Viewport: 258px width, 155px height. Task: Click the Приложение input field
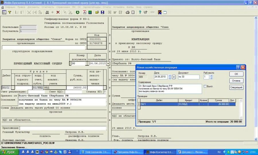point(63,128)
